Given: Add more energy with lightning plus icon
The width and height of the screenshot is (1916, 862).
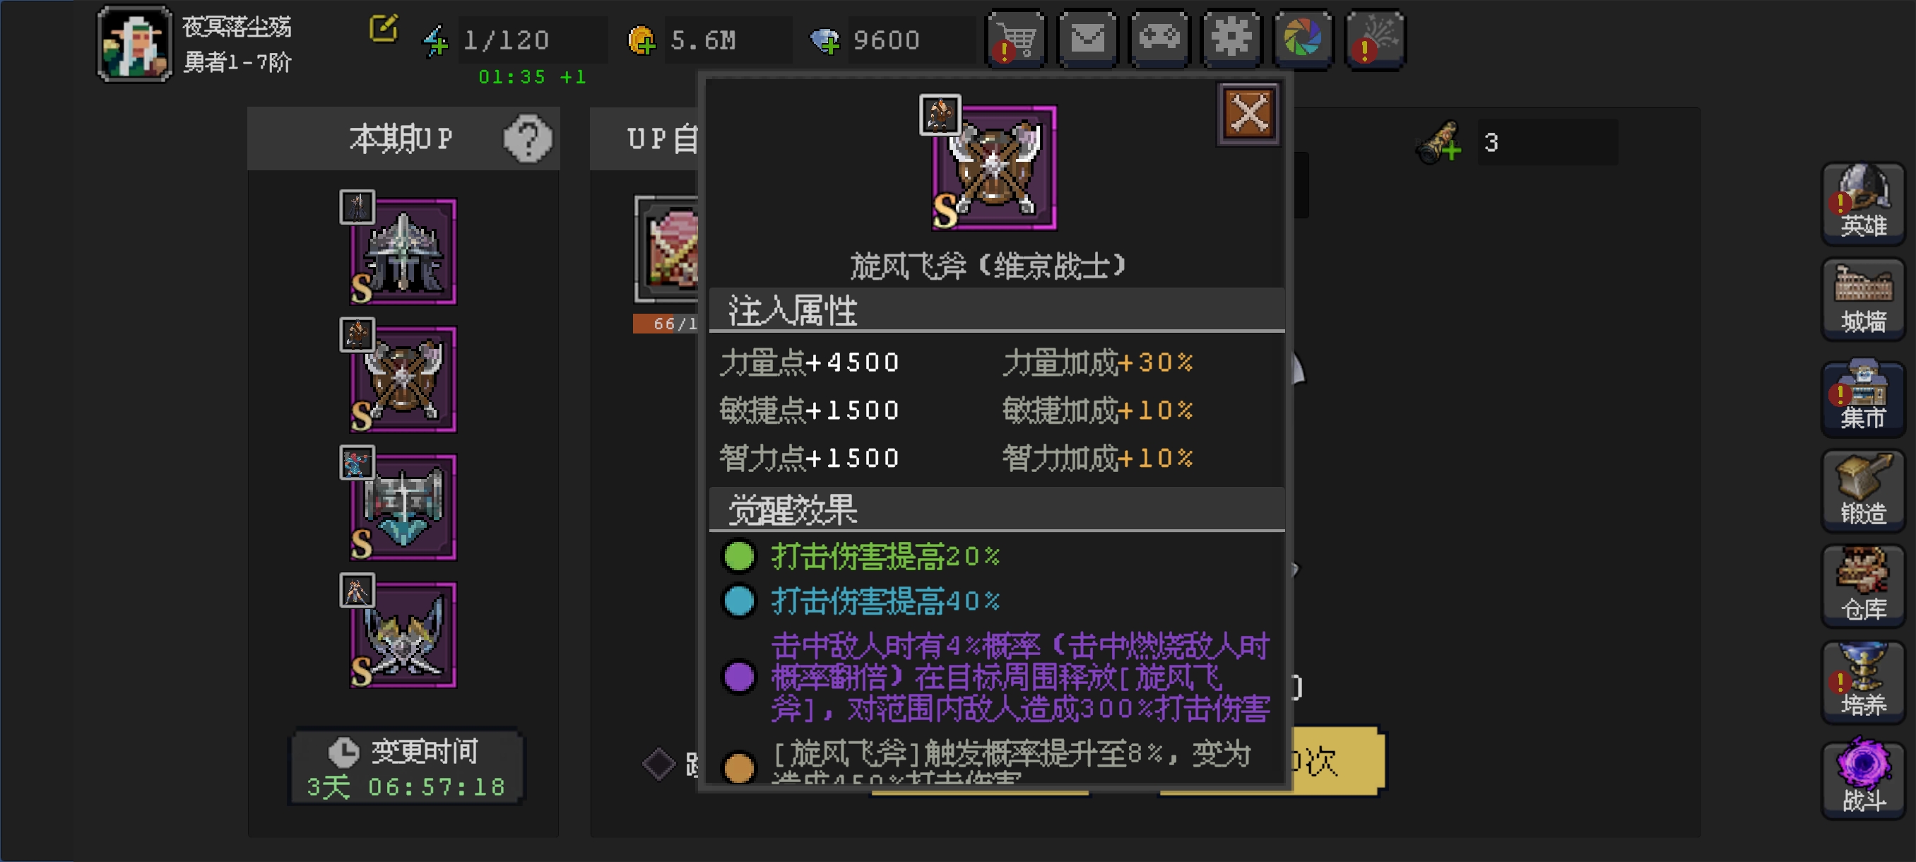Looking at the screenshot, I should [437, 41].
